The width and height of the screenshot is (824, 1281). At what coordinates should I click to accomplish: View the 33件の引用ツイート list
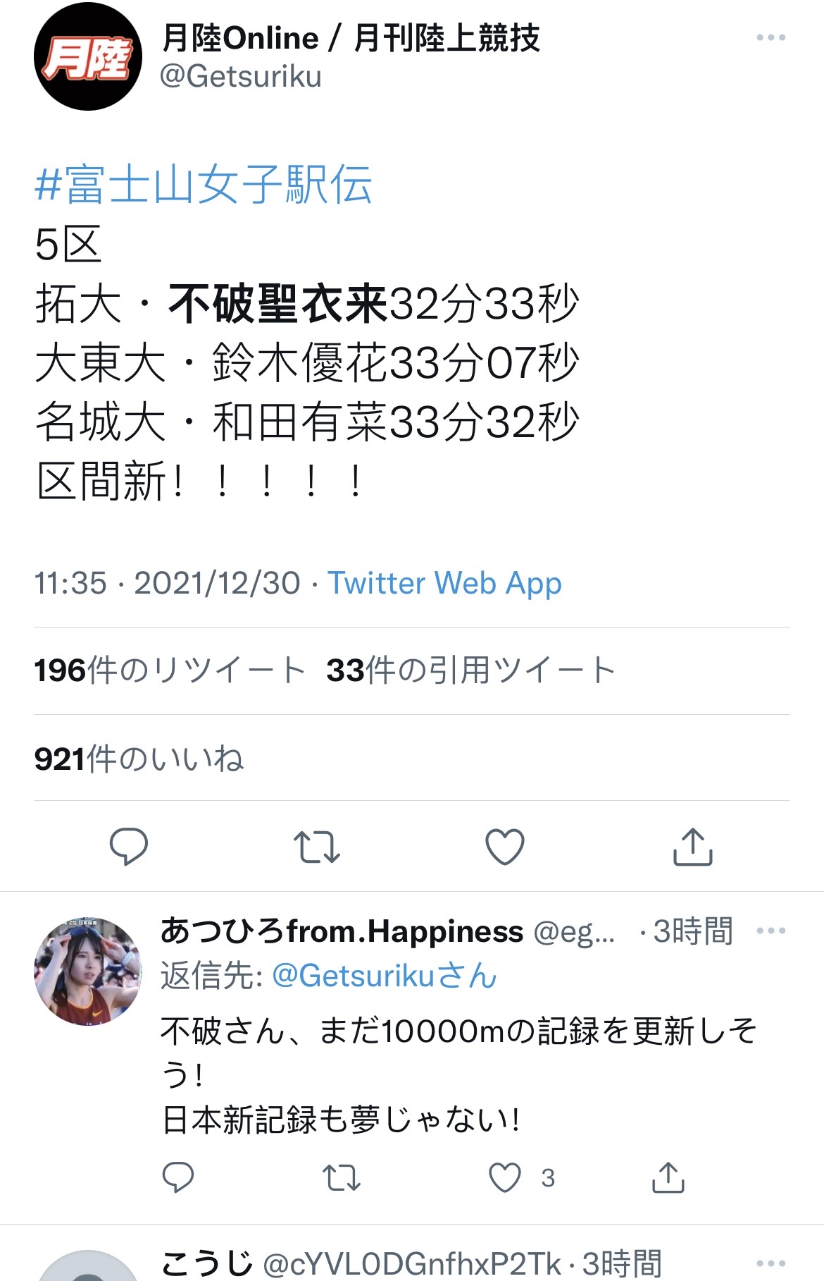point(471,670)
